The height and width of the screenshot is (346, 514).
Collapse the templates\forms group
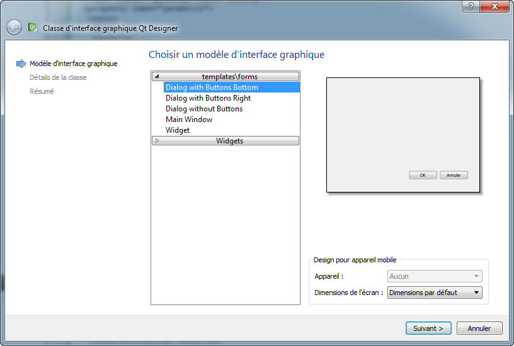[x=157, y=77]
